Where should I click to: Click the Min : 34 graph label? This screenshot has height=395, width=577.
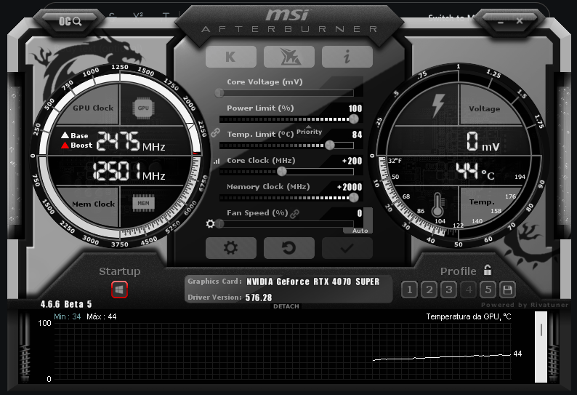(67, 316)
